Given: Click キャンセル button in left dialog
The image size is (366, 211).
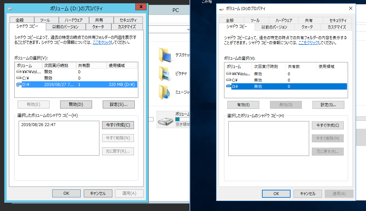Looking at the screenshot, I should pos(98,193).
